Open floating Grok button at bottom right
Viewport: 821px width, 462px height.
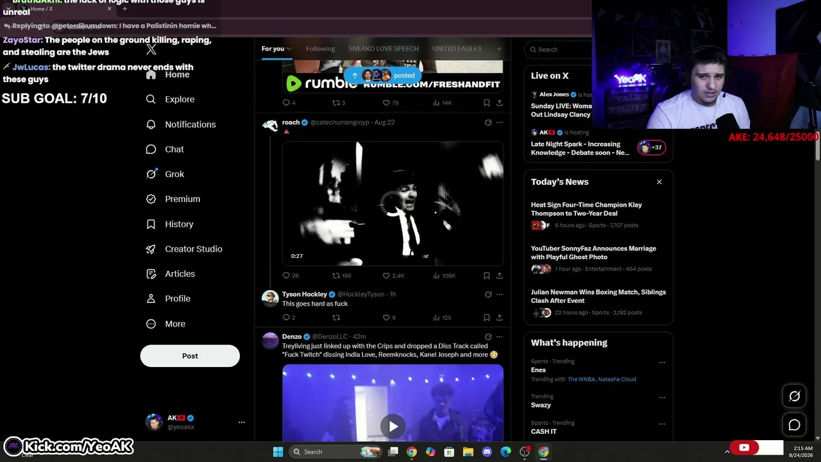(x=794, y=397)
